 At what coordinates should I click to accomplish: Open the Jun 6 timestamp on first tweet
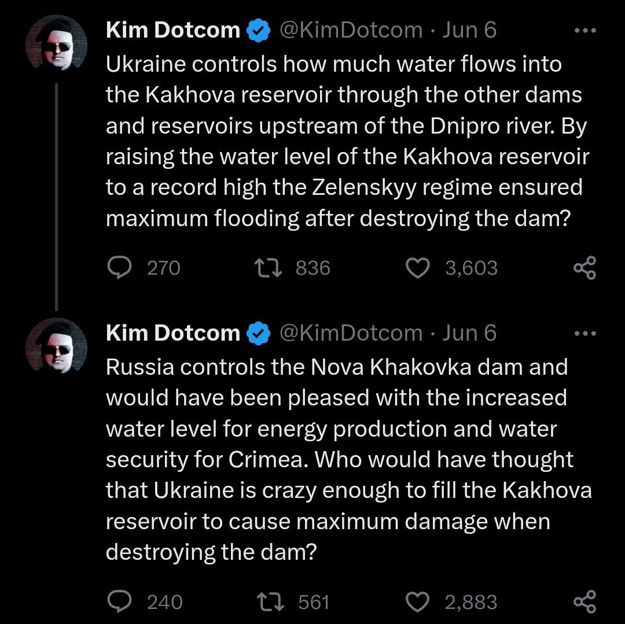pos(469,31)
